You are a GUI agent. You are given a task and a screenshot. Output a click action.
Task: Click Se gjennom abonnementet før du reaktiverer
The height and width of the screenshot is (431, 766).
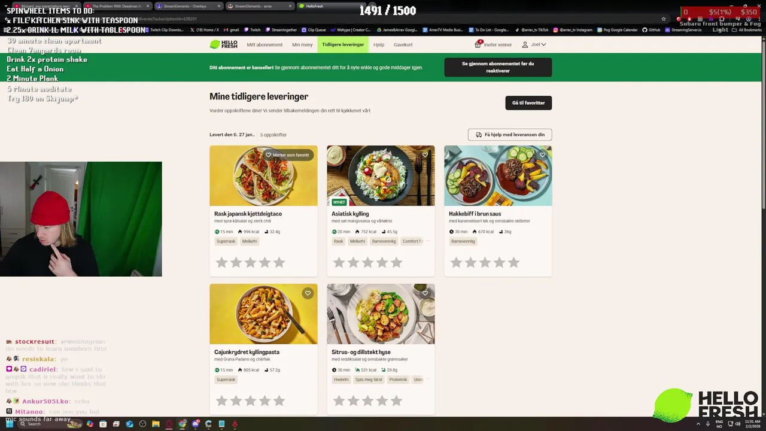coord(498,67)
